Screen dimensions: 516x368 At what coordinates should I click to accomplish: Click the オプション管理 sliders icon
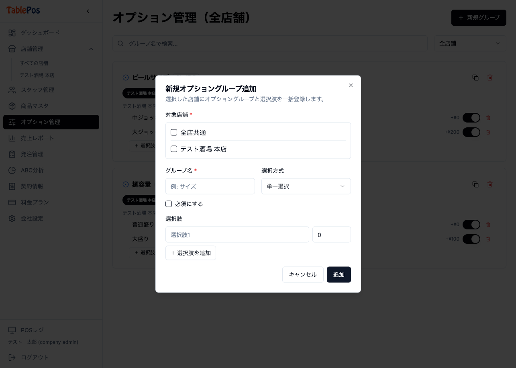[x=12, y=122]
